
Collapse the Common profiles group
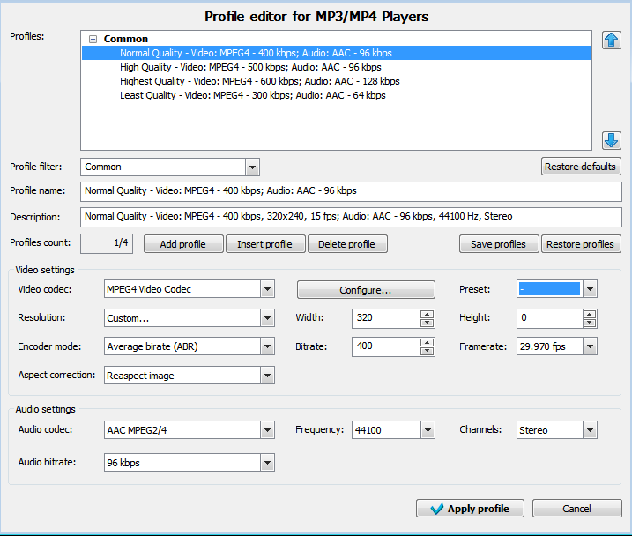click(93, 39)
